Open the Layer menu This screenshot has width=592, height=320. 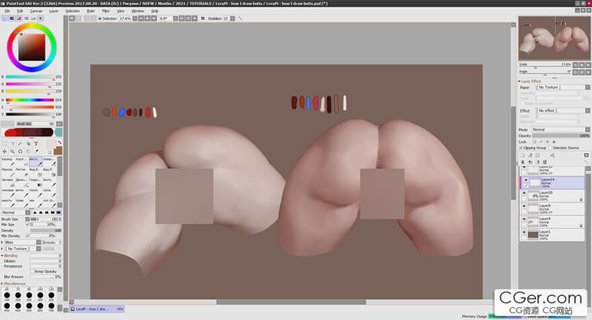pos(54,11)
